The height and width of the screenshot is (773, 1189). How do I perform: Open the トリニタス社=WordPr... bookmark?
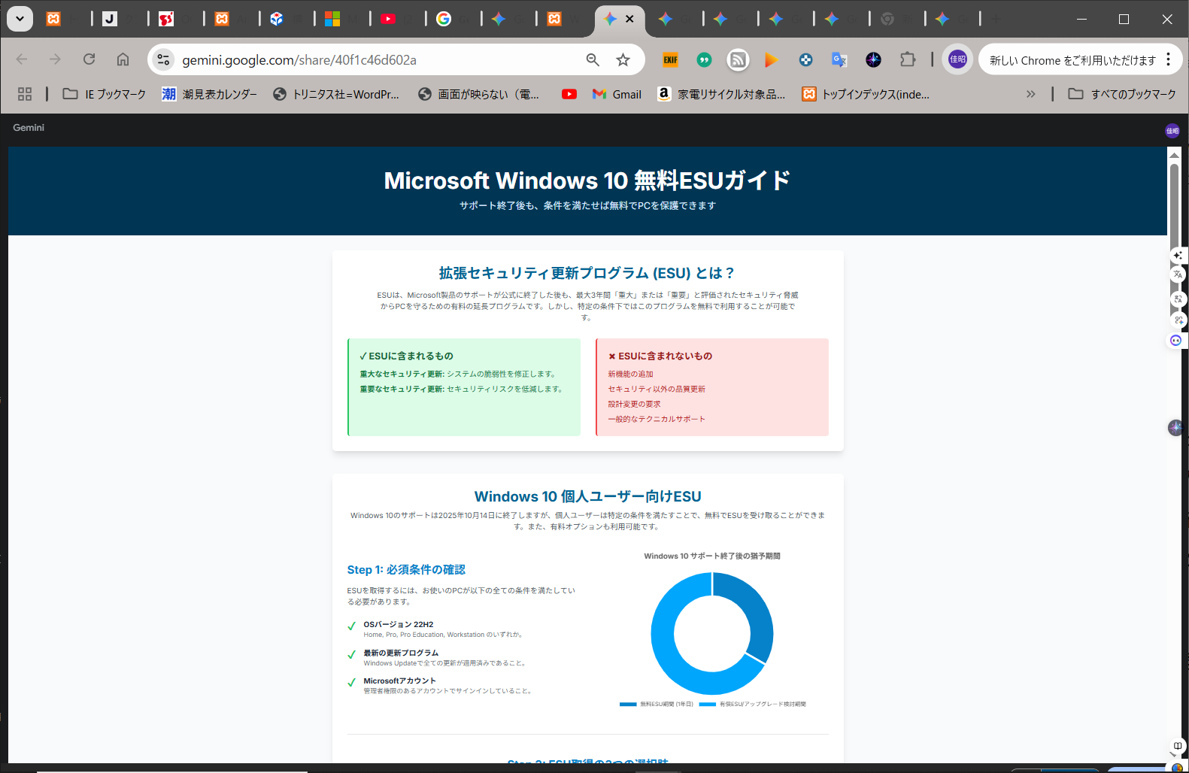click(x=336, y=94)
